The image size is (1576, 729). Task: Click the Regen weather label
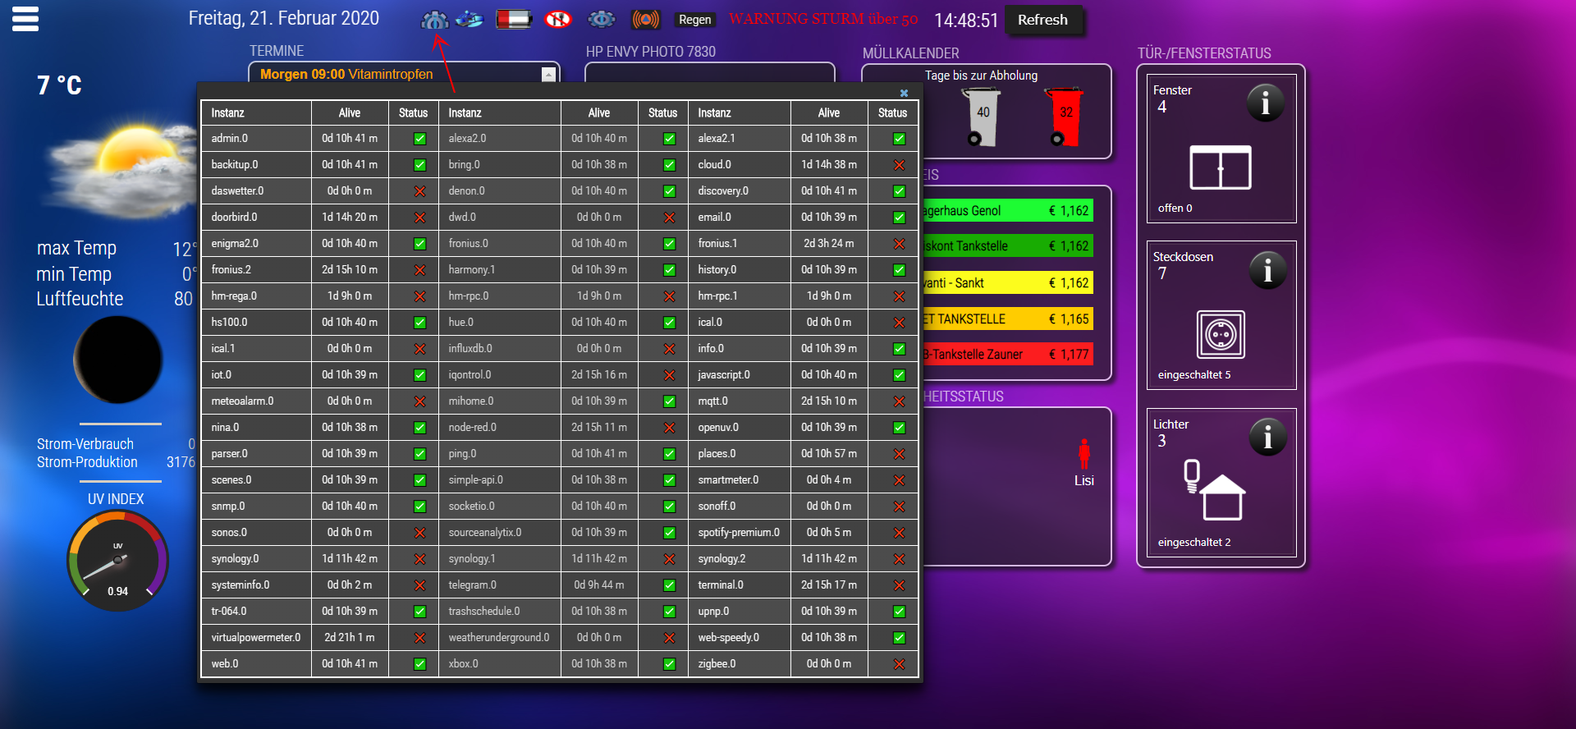(694, 20)
